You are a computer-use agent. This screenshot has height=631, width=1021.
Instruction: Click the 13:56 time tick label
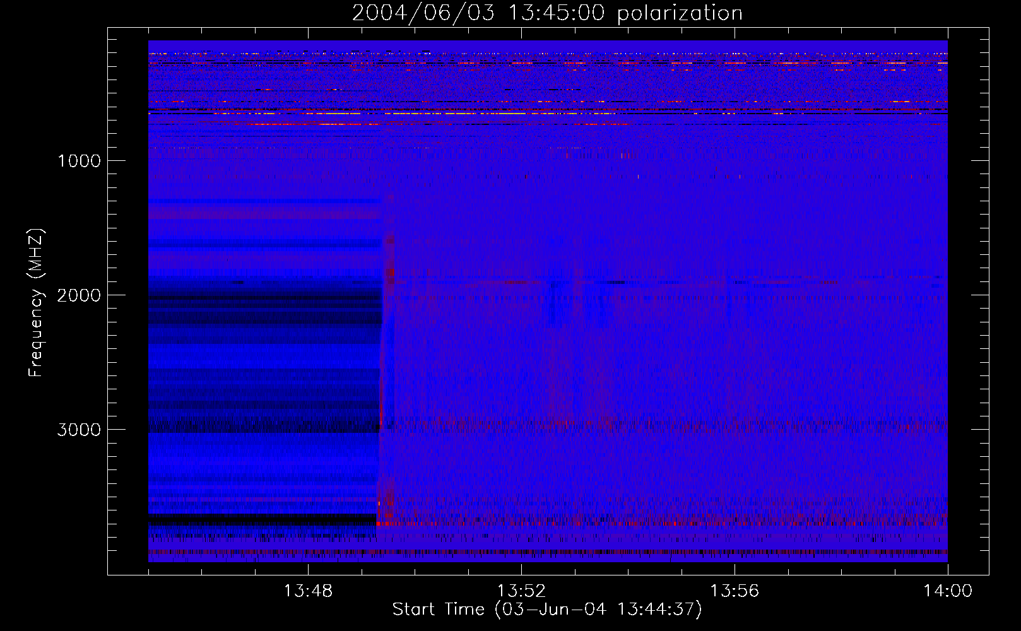point(735,591)
